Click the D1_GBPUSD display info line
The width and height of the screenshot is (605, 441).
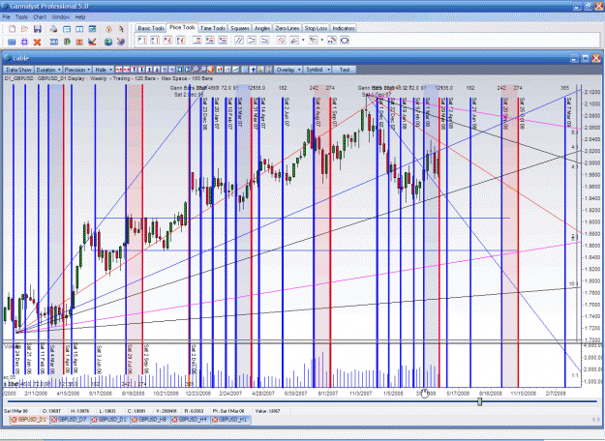click(x=108, y=78)
